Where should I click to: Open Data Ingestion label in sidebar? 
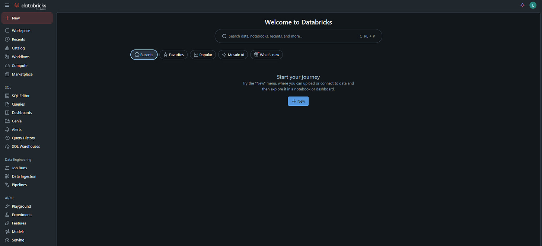(24, 176)
